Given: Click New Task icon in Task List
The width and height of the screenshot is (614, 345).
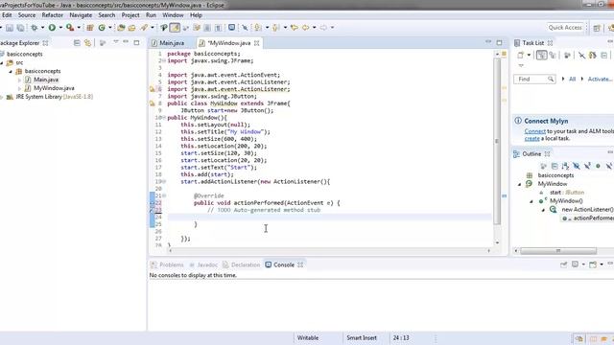Looking at the screenshot, I should [520, 56].
